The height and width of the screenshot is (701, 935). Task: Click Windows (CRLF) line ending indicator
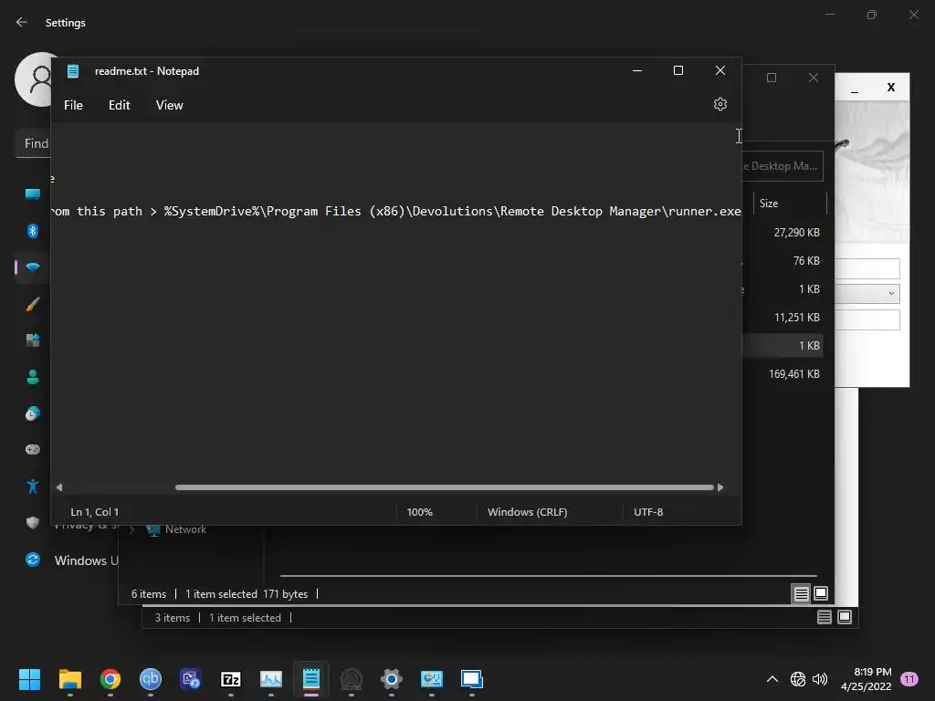527,512
